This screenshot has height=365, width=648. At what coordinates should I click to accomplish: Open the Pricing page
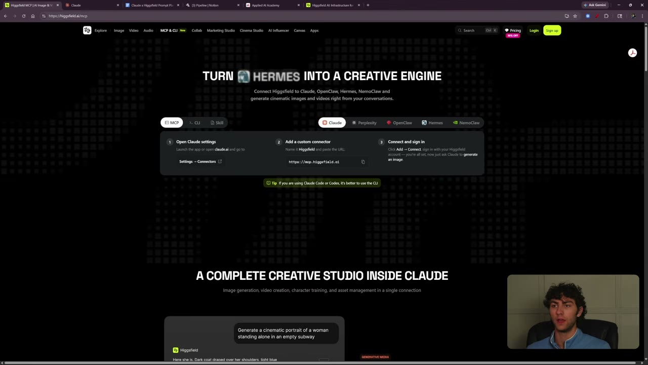click(513, 30)
